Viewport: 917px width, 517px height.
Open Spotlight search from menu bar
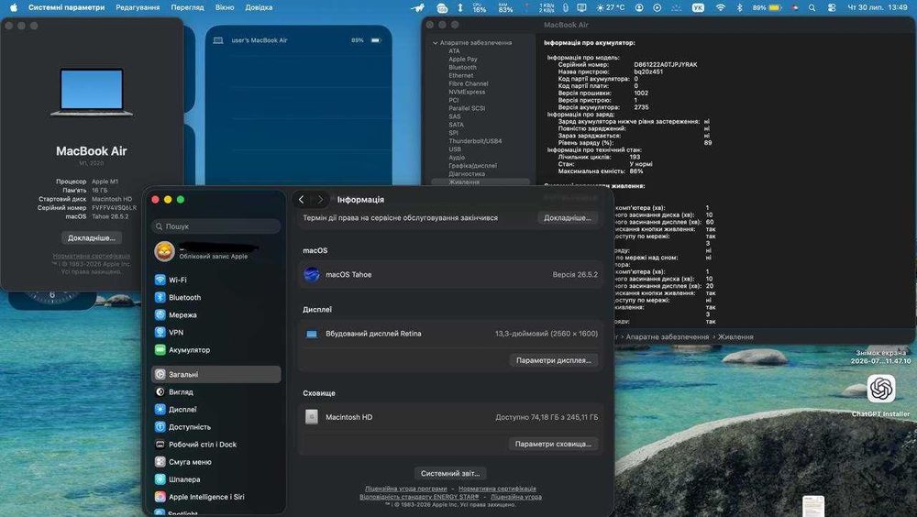[812, 7]
